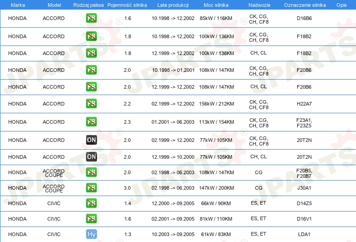Click the 156kW / 212KM power cell

click(x=217, y=104)
